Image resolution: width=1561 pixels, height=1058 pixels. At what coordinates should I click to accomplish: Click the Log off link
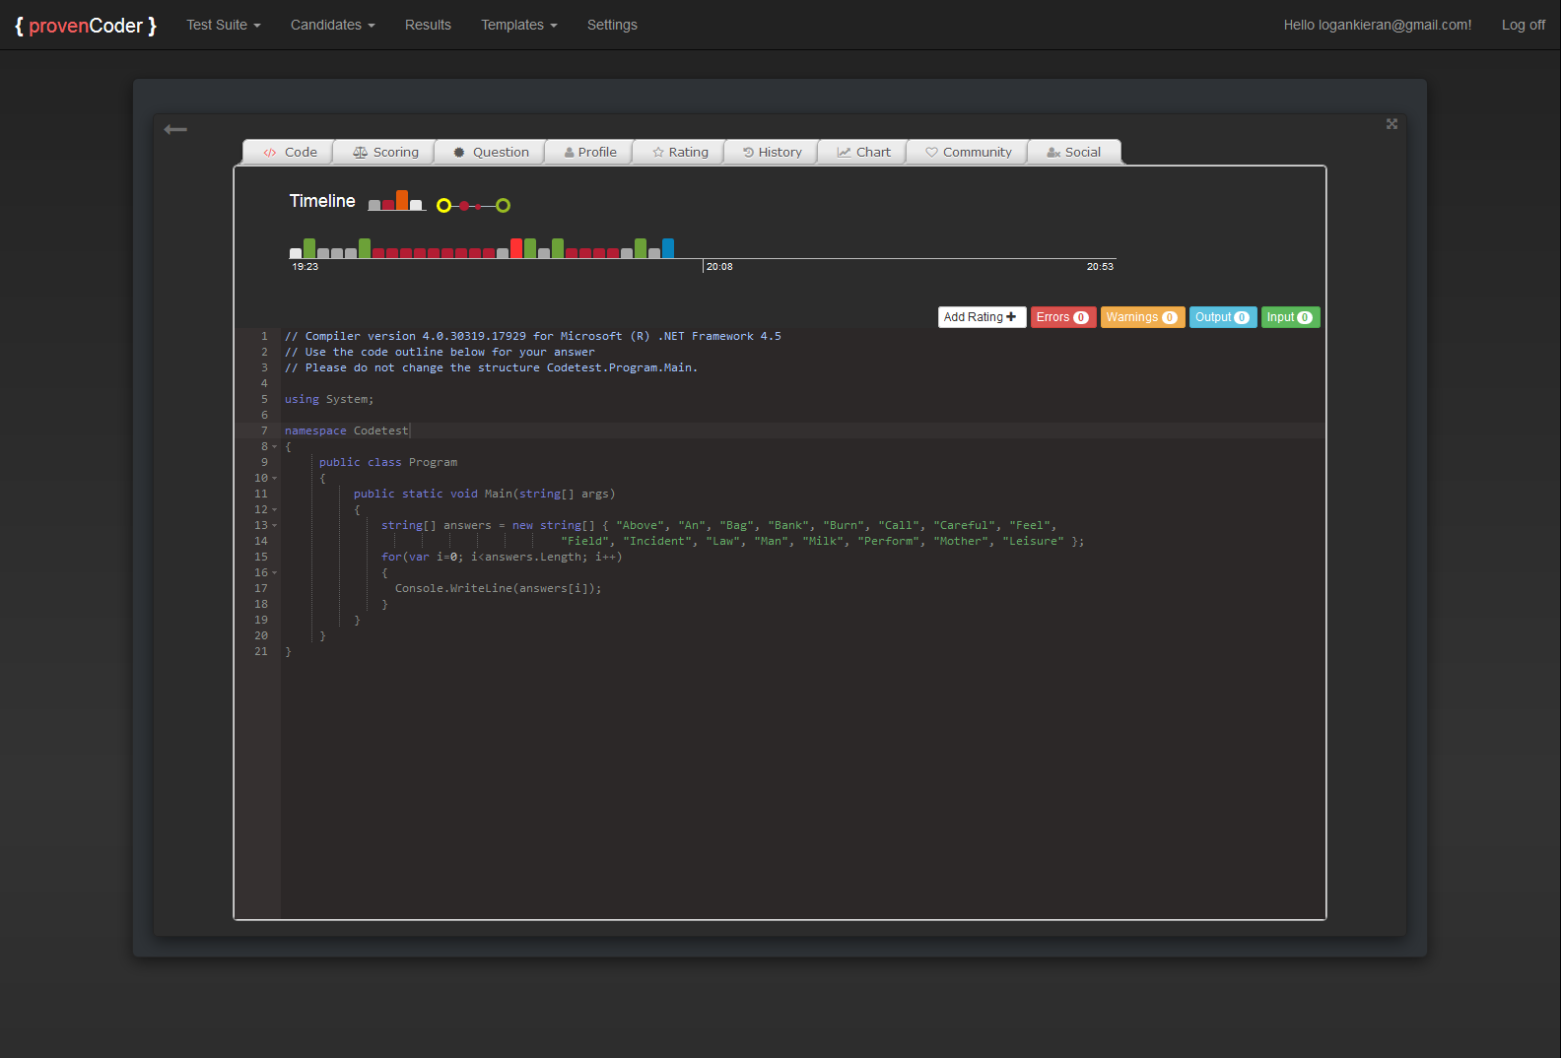click(x=1524, y=25)
